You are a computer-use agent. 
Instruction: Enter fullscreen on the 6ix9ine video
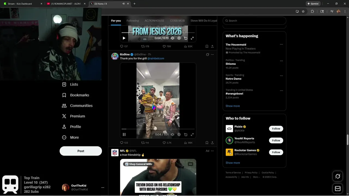click(192, 134)
